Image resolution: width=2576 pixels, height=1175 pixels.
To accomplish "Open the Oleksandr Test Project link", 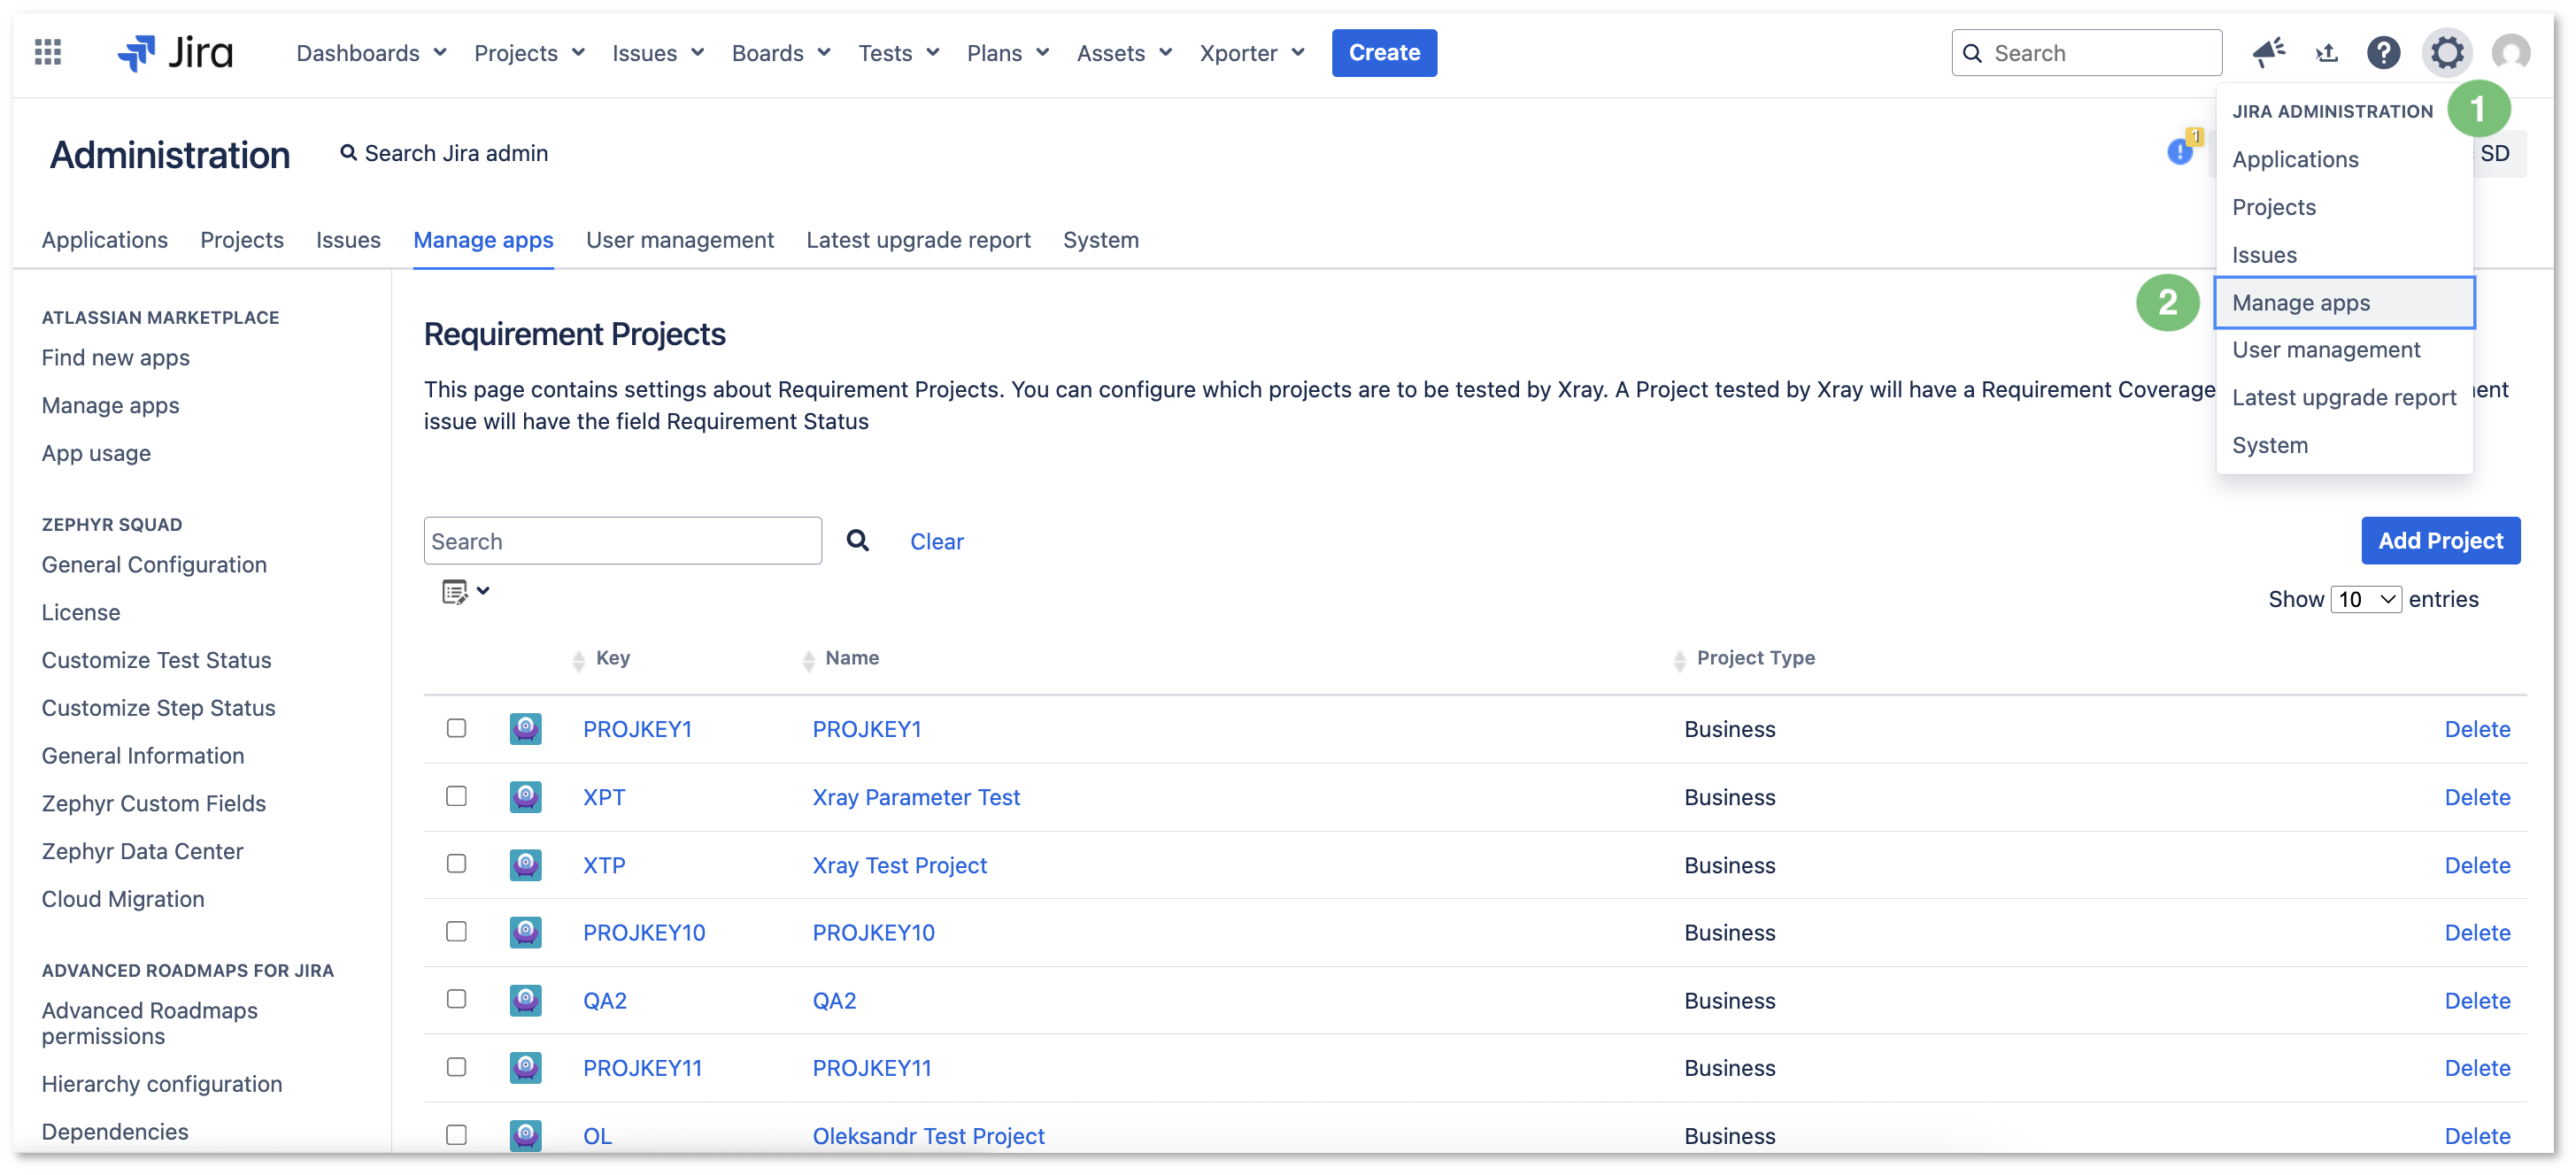I will point(928,1136).
